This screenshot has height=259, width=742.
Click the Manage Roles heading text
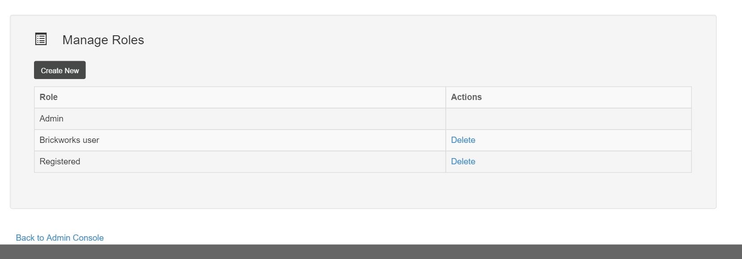pyautogui.click(x=103, y=40)
